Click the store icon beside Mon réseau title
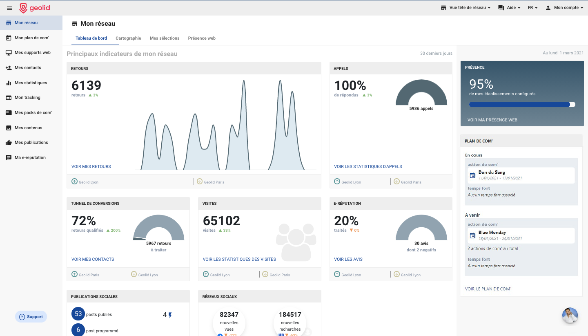 click(x=74, y=24)
